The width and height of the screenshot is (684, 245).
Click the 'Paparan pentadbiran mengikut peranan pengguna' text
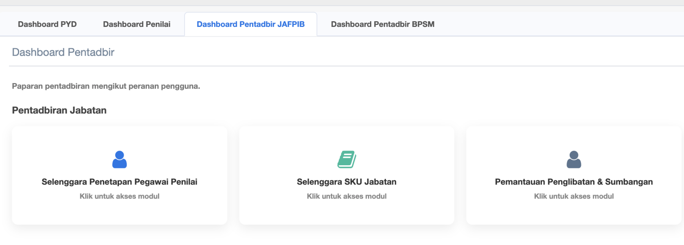click(106, 86)
